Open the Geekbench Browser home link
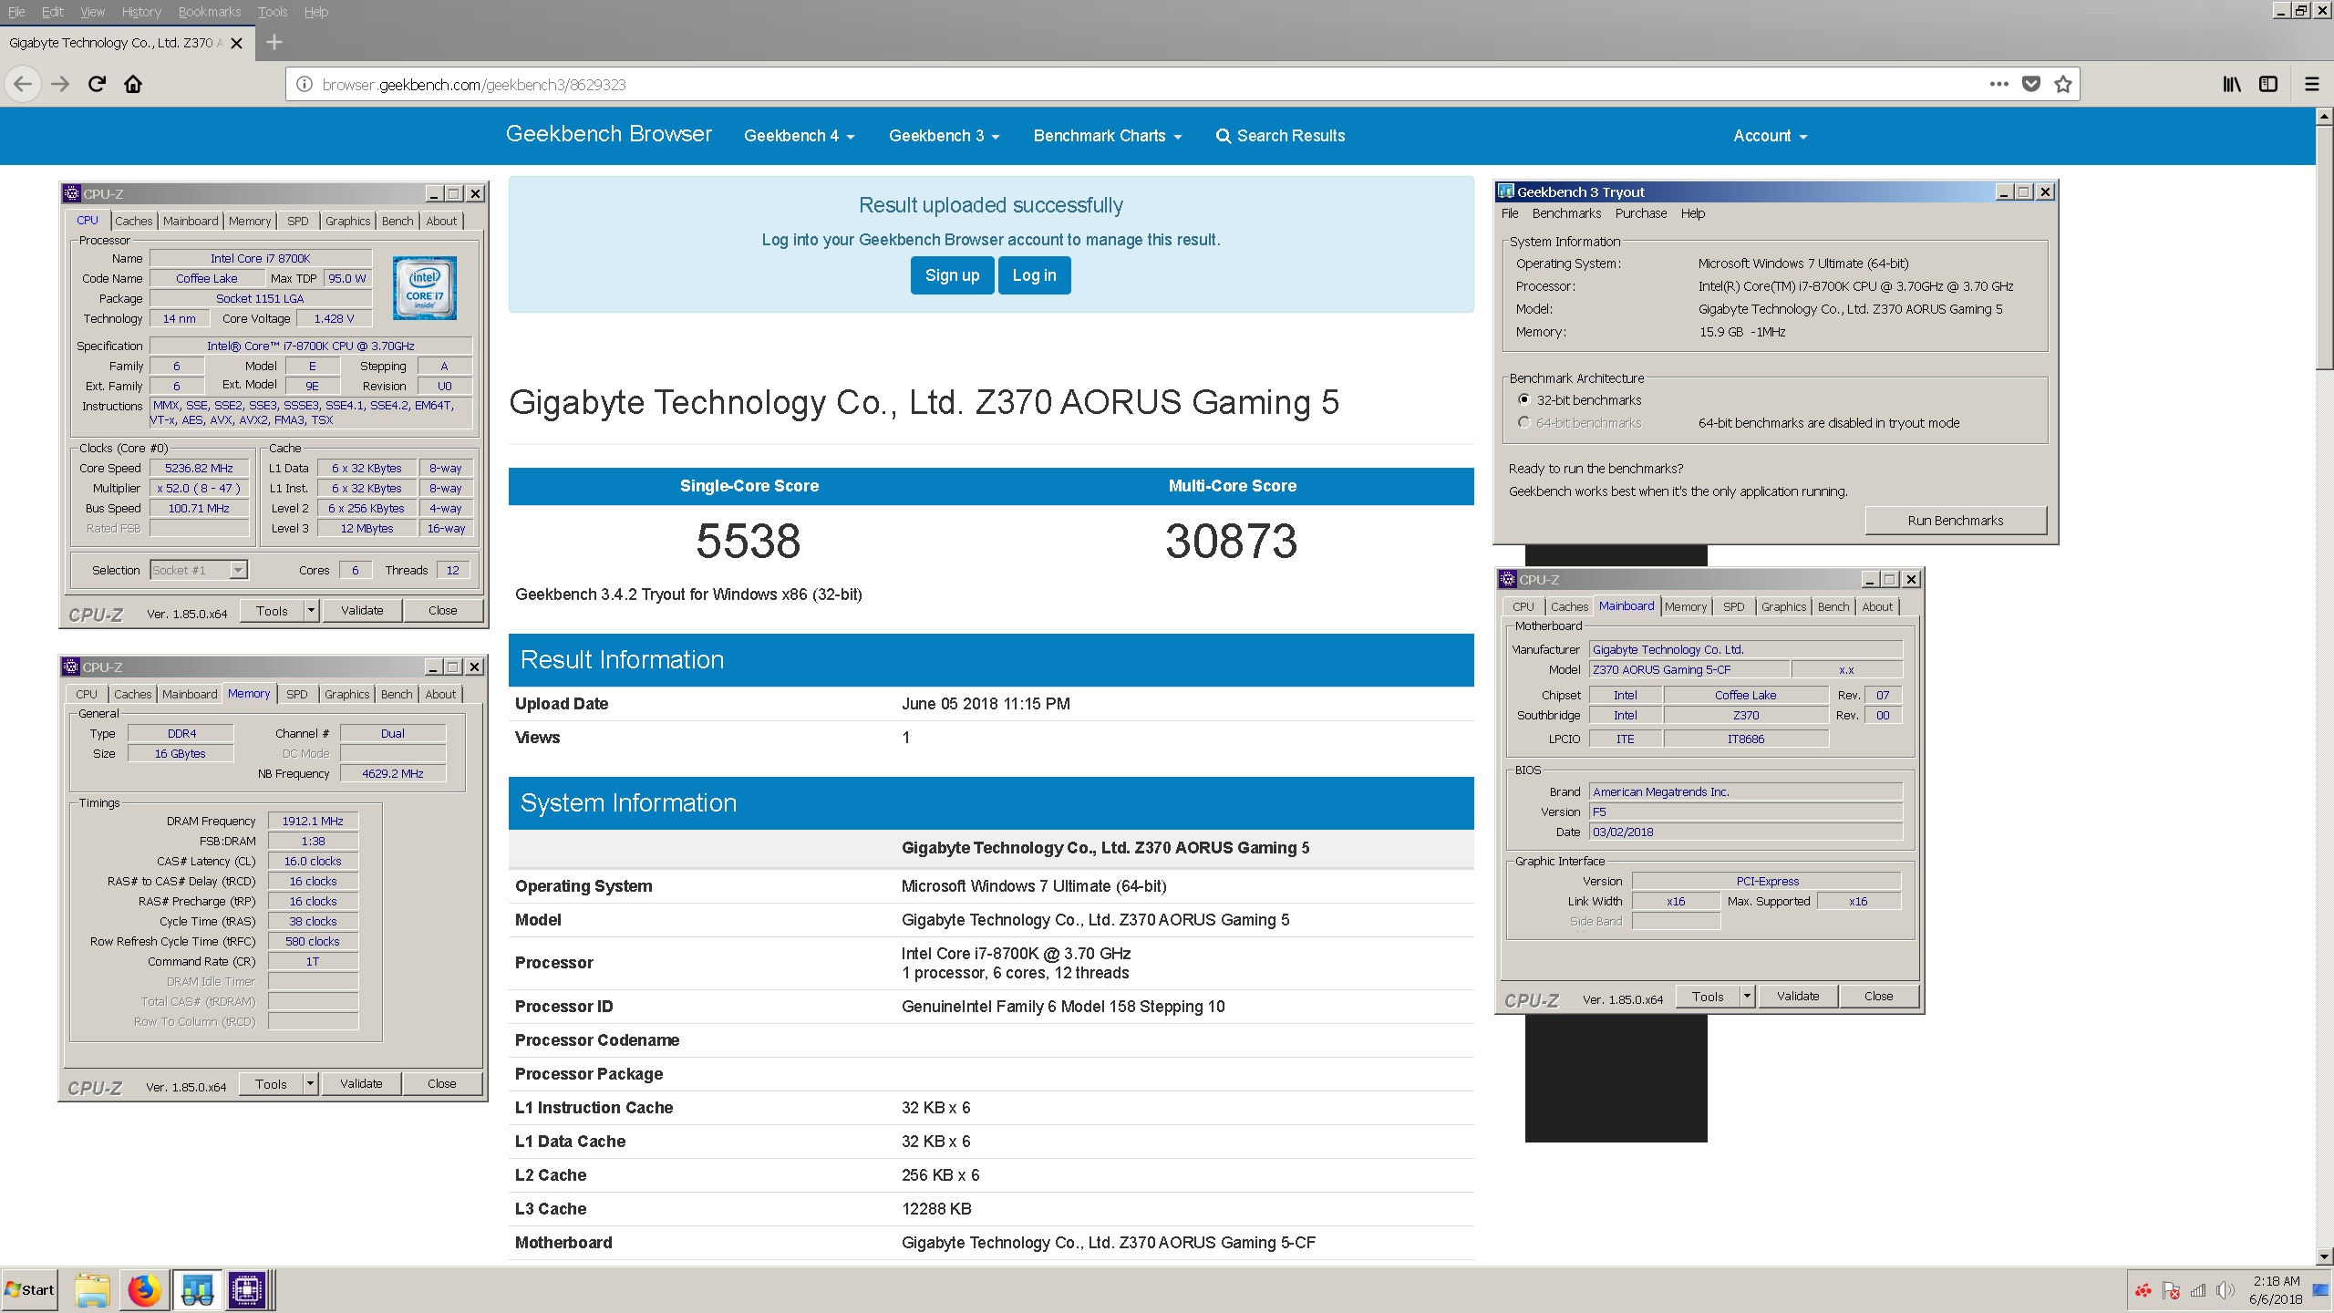 (x=608, y=134)
